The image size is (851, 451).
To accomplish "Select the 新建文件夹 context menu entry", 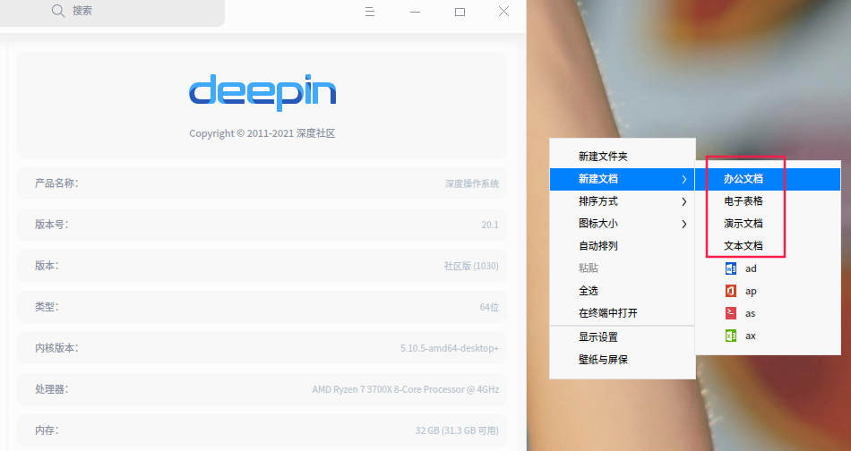I will 623,157.
